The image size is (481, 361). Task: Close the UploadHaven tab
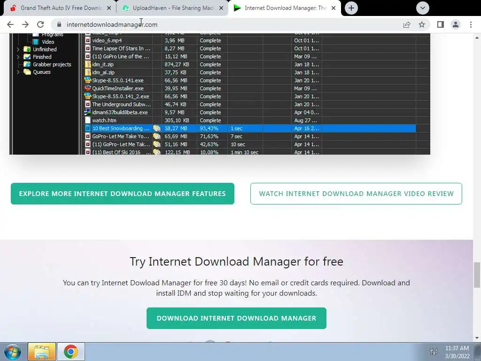coord(221,8)
